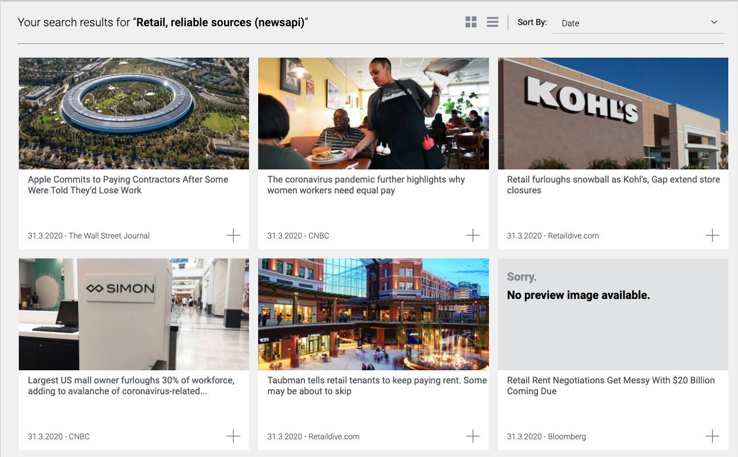Viewport: 738px width, 457px height.
Task: Switch to list view layout
Action: (x=492, y=22)
